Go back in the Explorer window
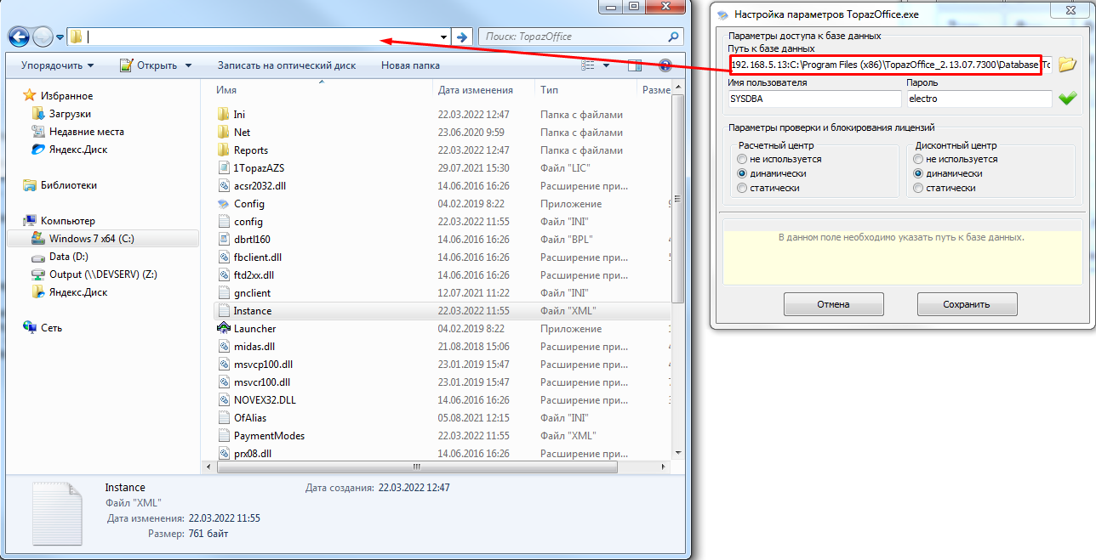 (x=19, y=37)
